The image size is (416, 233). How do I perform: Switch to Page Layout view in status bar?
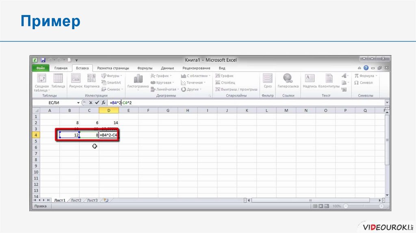point(321,206)
